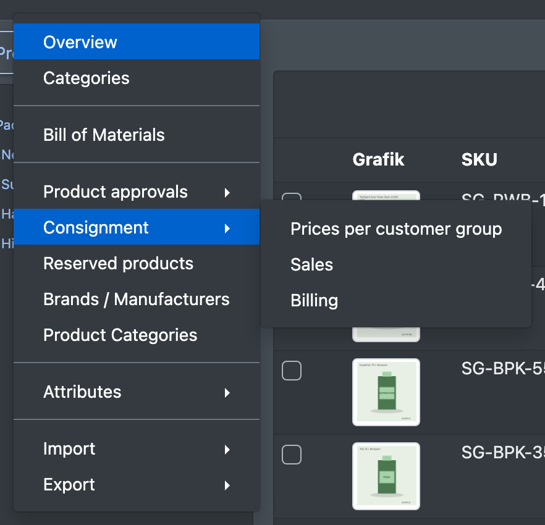Choose Billing in Consignment submenu
The image size is (545, 525).
tap(396, 301)
